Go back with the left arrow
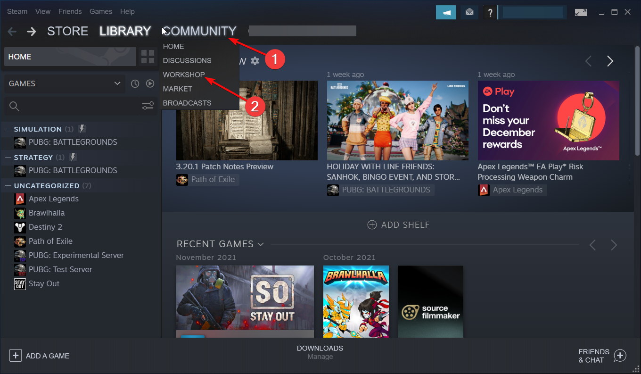Image resolution: width=641 pixels, height=374 pixels. coord(12,32)
